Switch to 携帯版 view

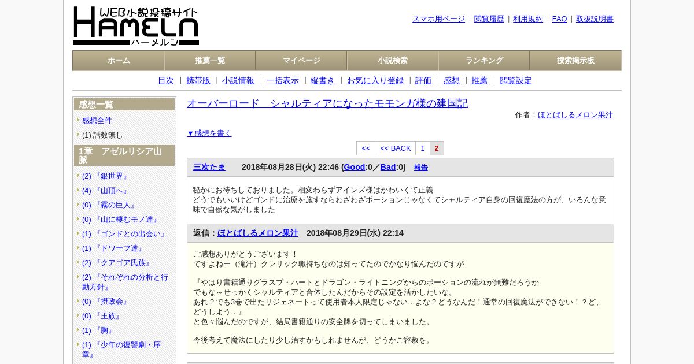pyautogui.click(x=198, y=80)
